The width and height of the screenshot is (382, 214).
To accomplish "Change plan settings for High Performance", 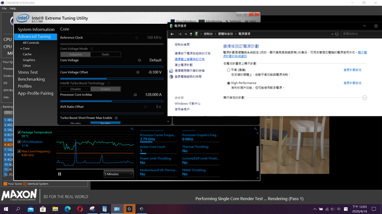I will pyautogui.click(x=352, y=83).
